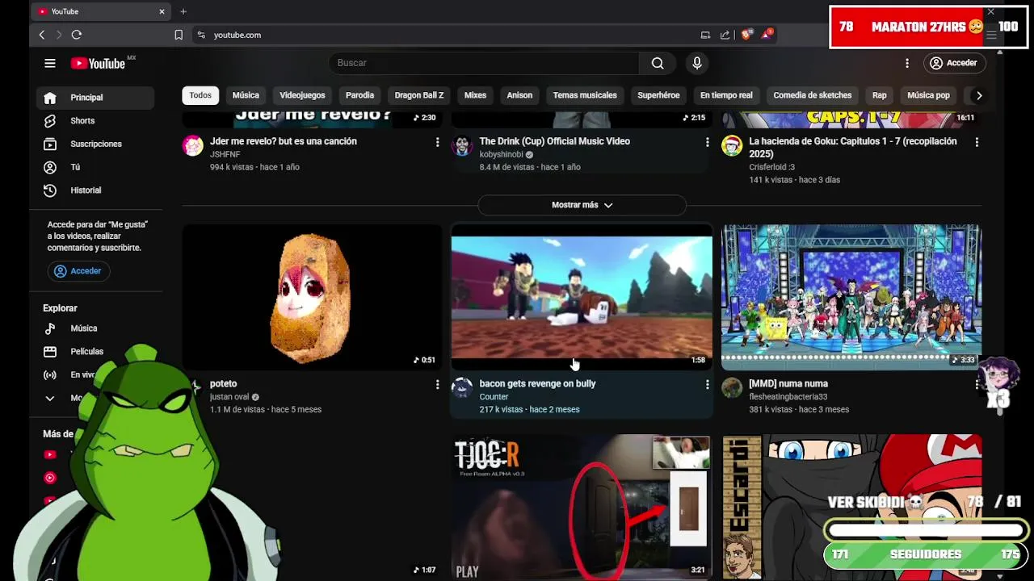The image size is (1034, 581).
Task: Select the Superhéroe filter chip
Action: click(x=658, y=95)
